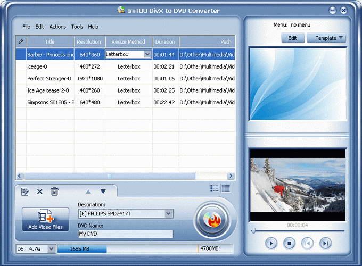The height and width of the screenshot is (266, 362).
Task: Click the horizontal scrollbar thumb of file list
Action: coord(110,176)
